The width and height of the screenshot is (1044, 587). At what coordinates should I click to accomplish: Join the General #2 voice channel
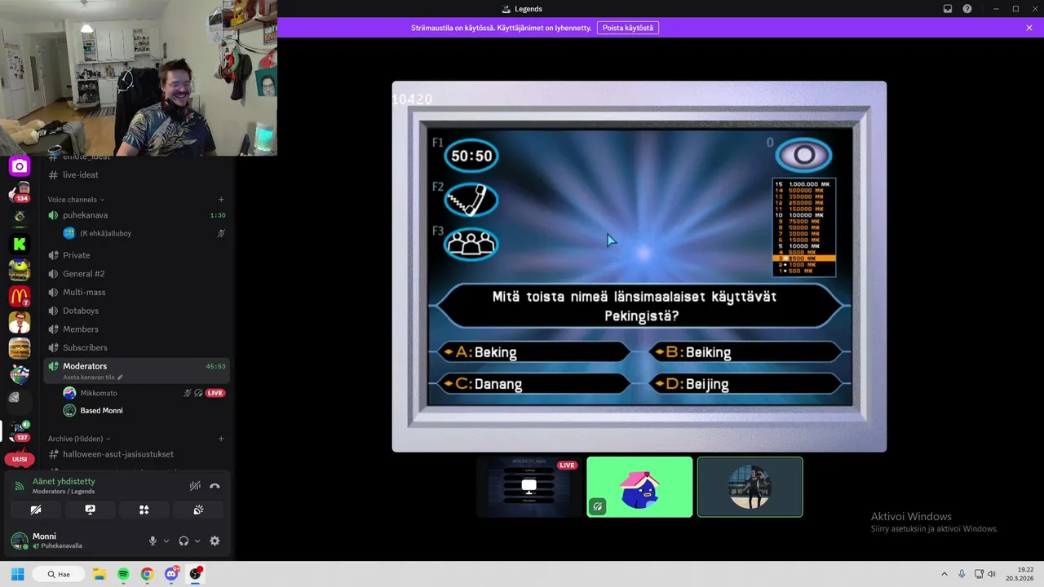tap(136, 274)
